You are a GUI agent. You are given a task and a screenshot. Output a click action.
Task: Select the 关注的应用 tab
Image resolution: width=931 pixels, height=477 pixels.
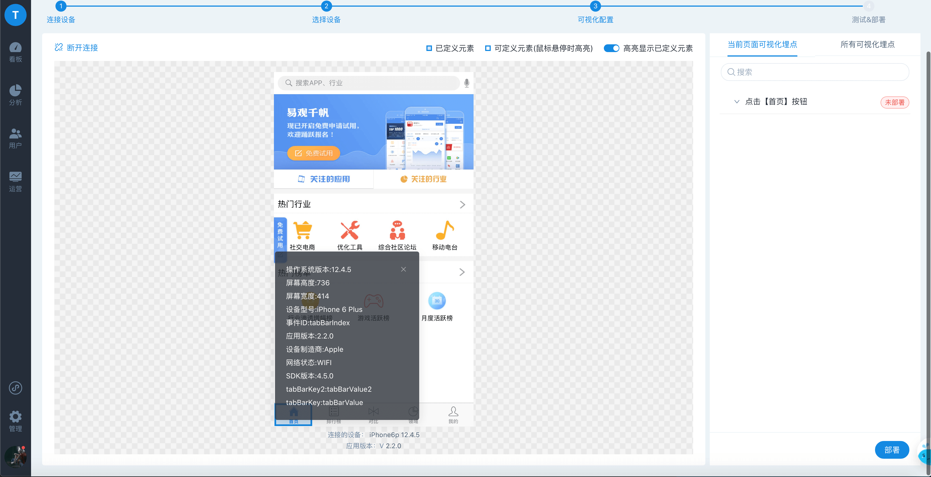pyautogui.click(x=324, y=179)
